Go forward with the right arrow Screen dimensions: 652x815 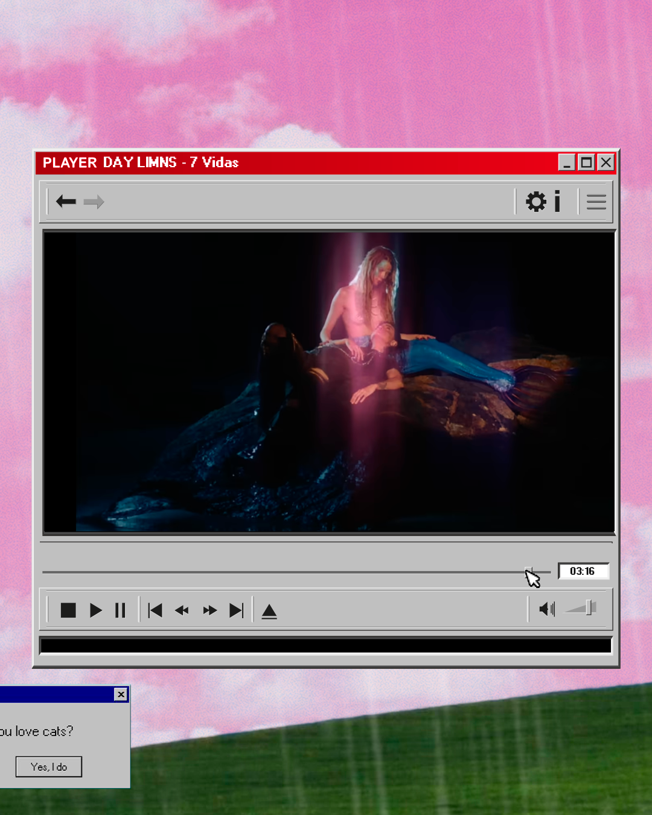94,202
